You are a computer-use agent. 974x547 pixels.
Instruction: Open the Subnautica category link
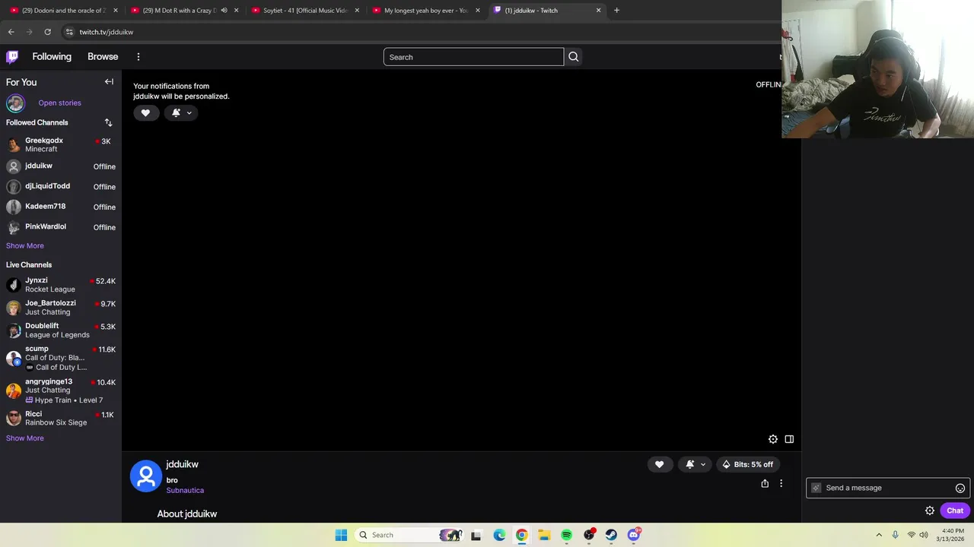pyautogui.click(x=185, y=491)
